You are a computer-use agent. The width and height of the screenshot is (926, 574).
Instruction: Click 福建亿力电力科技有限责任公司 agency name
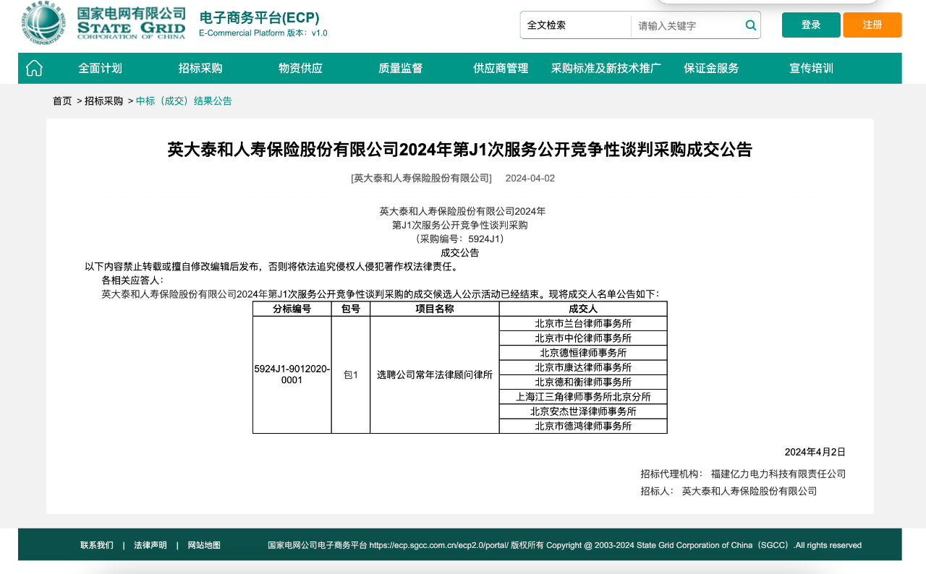778,474
